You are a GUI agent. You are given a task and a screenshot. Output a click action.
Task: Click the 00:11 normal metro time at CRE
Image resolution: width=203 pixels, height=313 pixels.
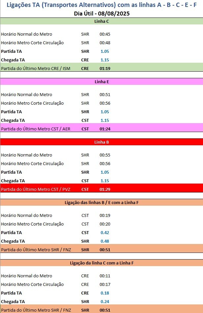[x=105, y=276]
